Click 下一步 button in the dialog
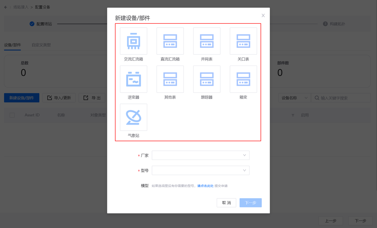Viewport: 377px width, 228px height. (x=250, y=203)
